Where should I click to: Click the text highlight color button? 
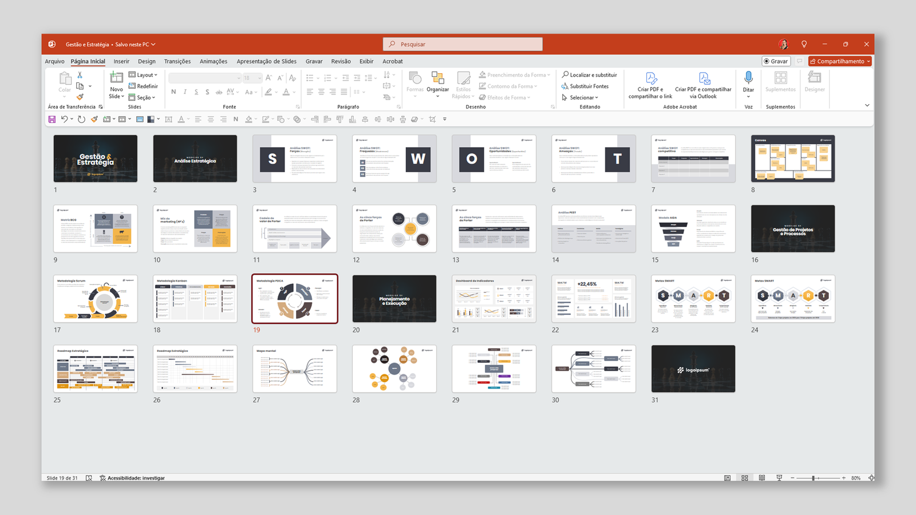[x=268, y=92]
